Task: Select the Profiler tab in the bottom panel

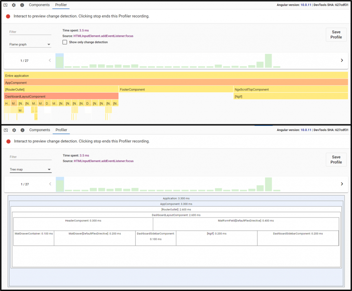Action: click(x=61, y=130)
